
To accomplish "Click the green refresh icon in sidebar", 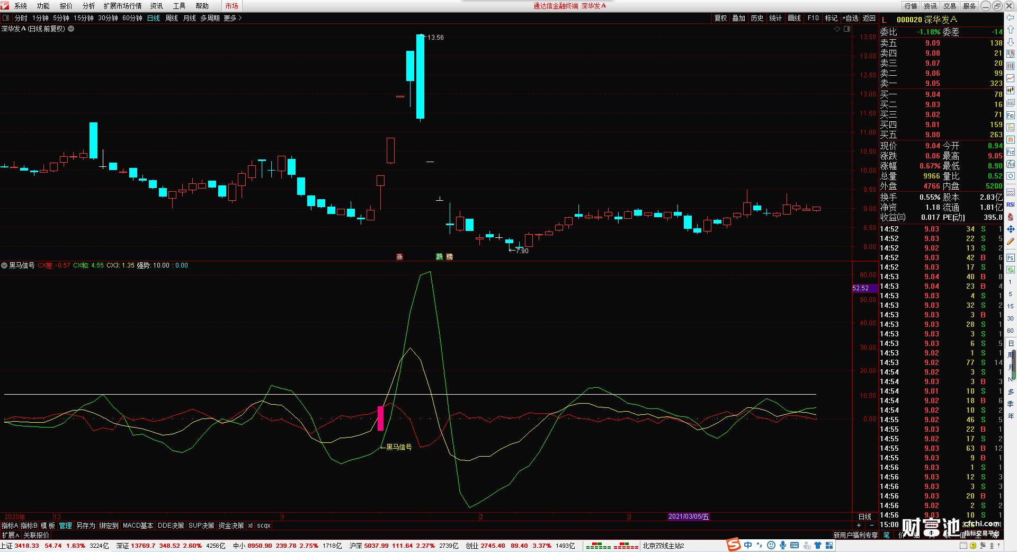I will 1011,270.
